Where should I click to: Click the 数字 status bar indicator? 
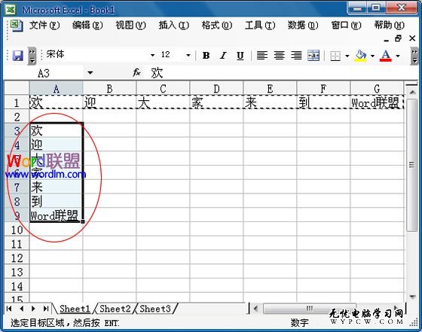coord(299,322)
